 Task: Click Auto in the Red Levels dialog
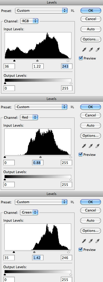[x=91, y=126]
